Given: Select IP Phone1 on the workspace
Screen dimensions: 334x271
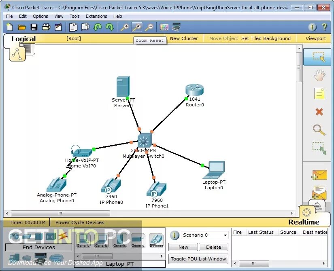Looking at the screenshot, I should point(156,189).
